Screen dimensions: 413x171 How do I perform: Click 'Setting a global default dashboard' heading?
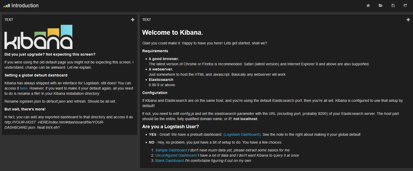click(36, 75)
